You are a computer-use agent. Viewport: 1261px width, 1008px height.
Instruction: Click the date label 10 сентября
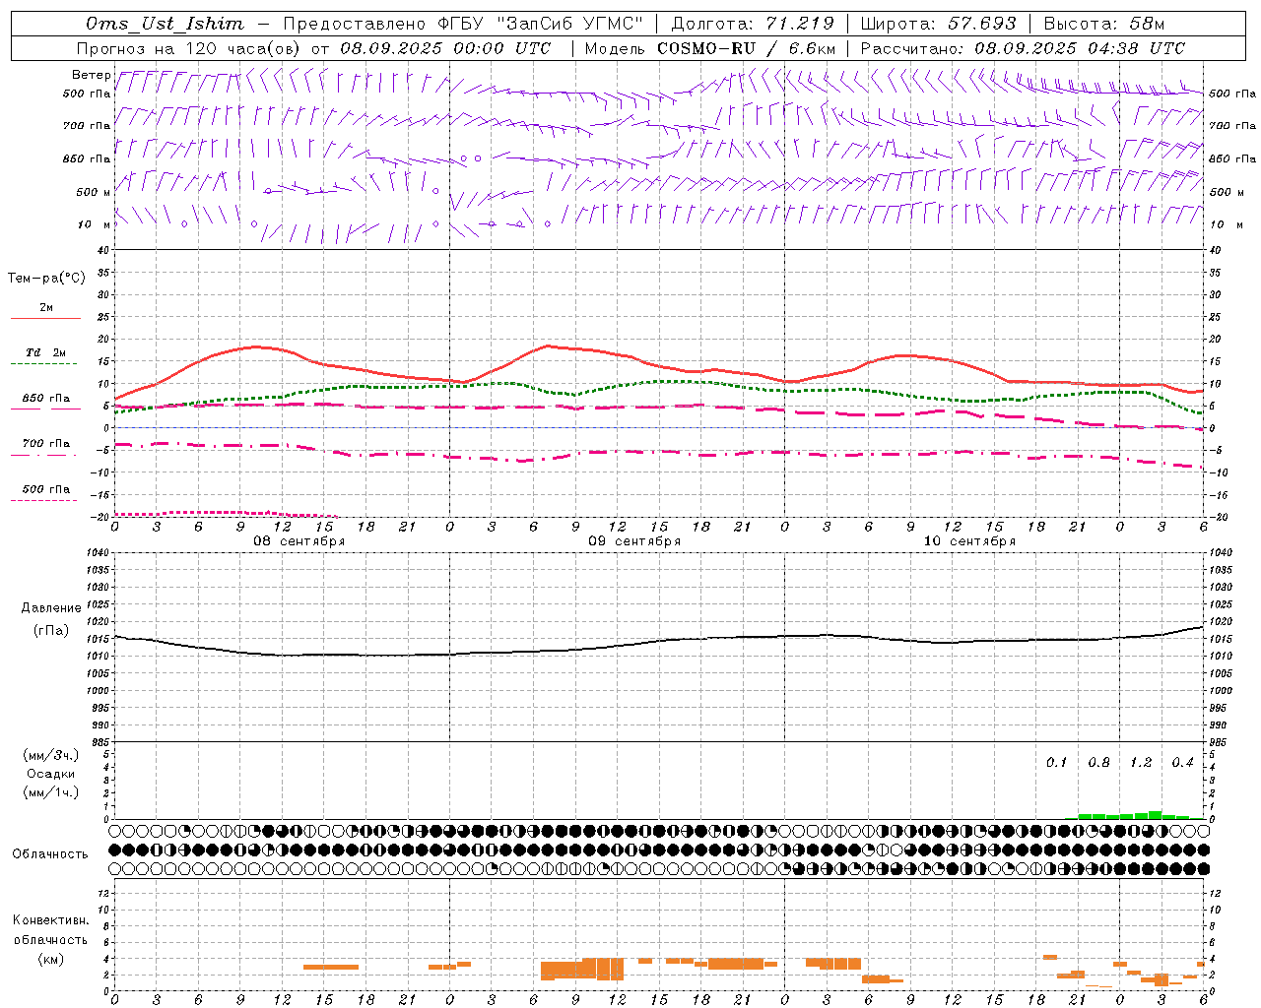pyautogui.click(x=969, y=540)
